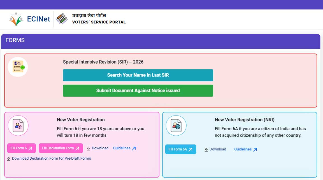This screenshot has width=323, height=180.
Task: Click the external-link arrow on Form 6 Guidelines
Action: click(x=134, y=148)
